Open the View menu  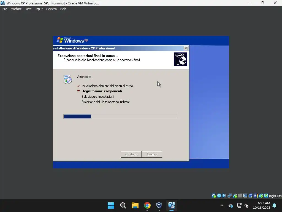point(28,9)
